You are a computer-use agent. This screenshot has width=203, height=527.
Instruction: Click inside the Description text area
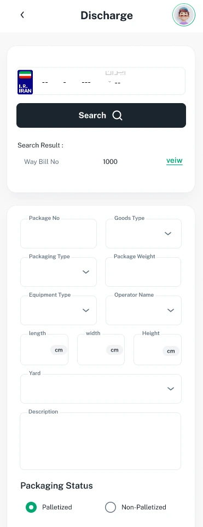click(x=100, y=441)
